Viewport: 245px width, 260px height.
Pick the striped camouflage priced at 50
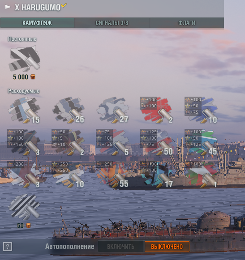pyautogui.click(x=24, y=206)
